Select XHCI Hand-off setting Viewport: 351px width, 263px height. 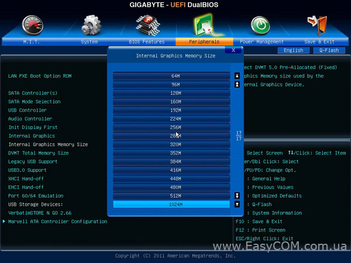26,179
